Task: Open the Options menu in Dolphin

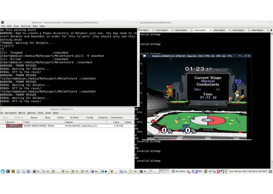Action: click(x=31, y=113)
